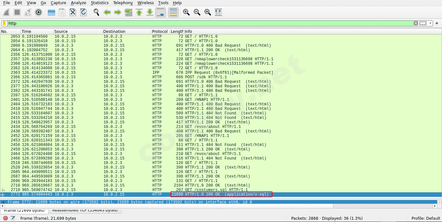This screenshot has height=222, width=442.
Task: Restart the current capture
Action: coord(27,12)
